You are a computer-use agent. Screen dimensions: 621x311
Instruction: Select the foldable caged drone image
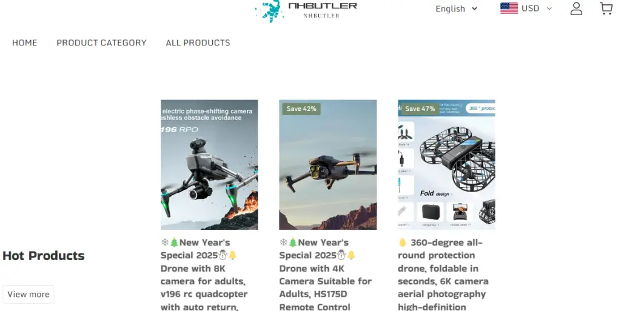(x=446, y=165)
